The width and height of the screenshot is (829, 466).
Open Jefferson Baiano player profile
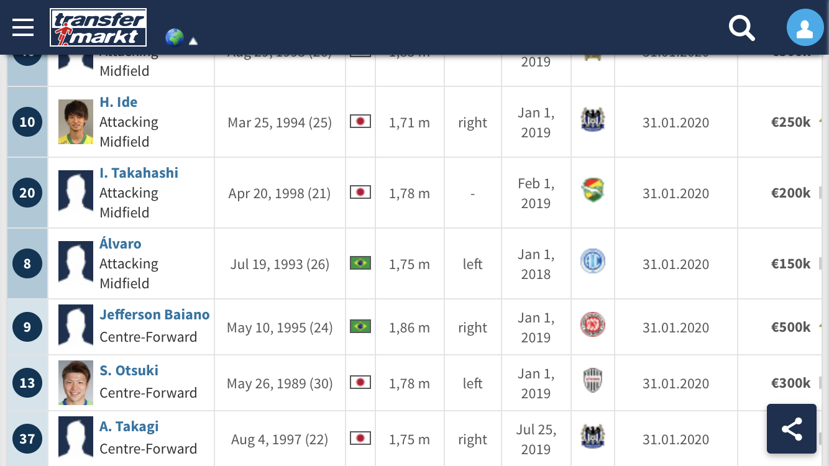point(155,314)
